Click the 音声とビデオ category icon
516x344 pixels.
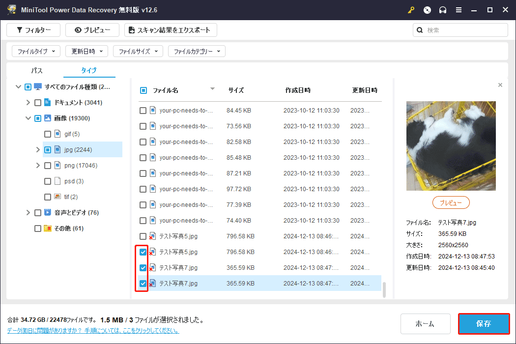(x=48, y=213)
